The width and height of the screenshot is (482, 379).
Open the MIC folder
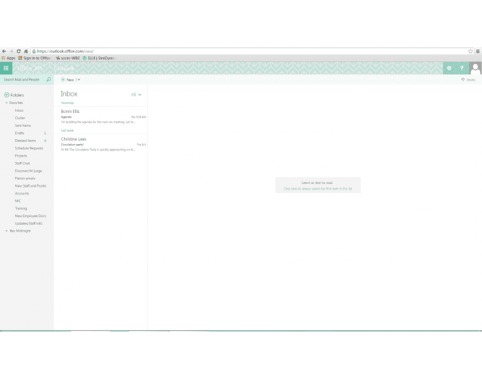[x=18, y=201]
